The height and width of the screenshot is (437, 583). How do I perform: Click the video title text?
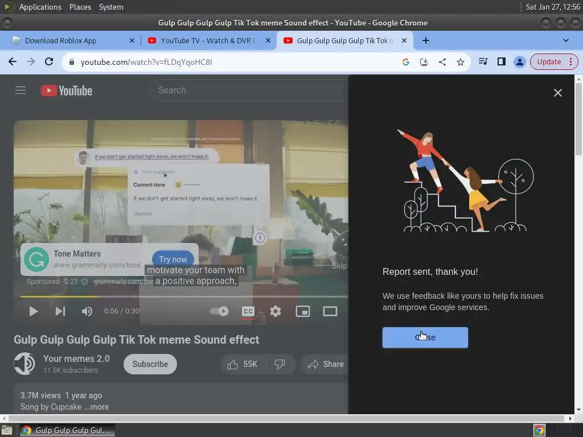click(x=137, y=340)
